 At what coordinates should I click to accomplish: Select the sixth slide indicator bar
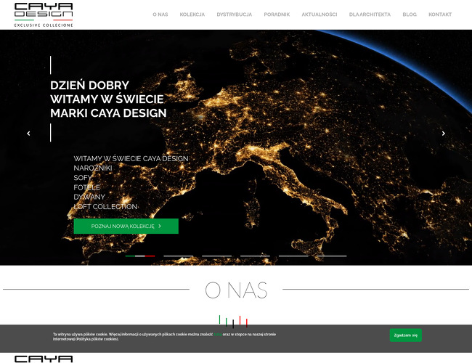[x=332, y=256]
